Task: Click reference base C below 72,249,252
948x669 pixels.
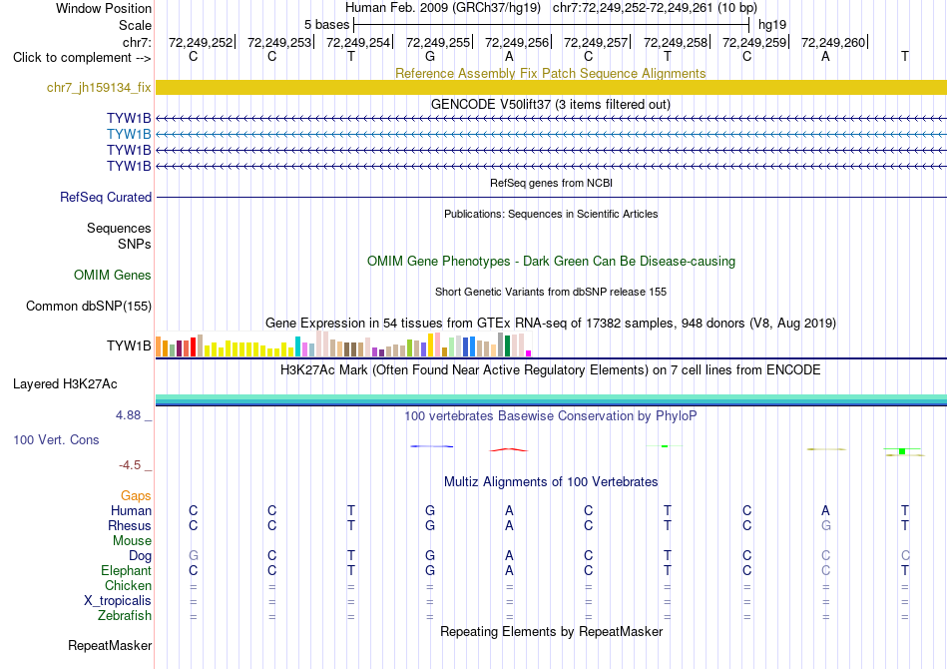Action: click(x=193, y=57)
